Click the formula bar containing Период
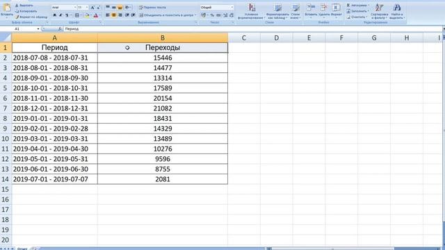The height and width of the screenshot is (250, 445). 252,29
